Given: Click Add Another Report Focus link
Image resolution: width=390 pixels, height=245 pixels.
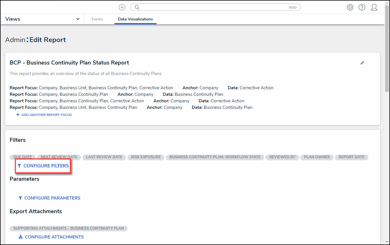Looking at the screenshot, I should click(x=46, y=115).
